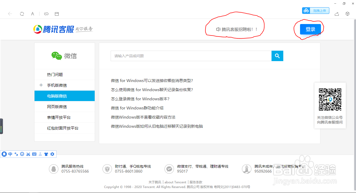Screen dimensions: 356x193
Task: Toggle Chinese 中 input mode
Action: coord(10,154)
